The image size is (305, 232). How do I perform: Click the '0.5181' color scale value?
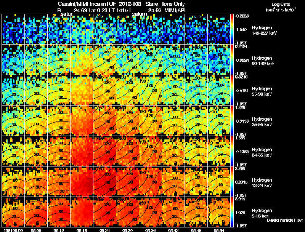pyautogui.click(x=242, y=91)
